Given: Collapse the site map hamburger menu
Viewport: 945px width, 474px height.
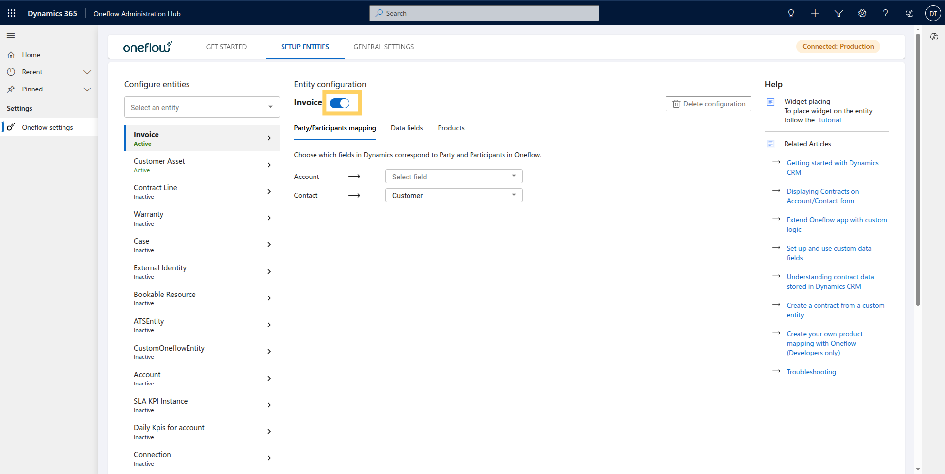Looking at the screenshot, I should coord(11,35).
